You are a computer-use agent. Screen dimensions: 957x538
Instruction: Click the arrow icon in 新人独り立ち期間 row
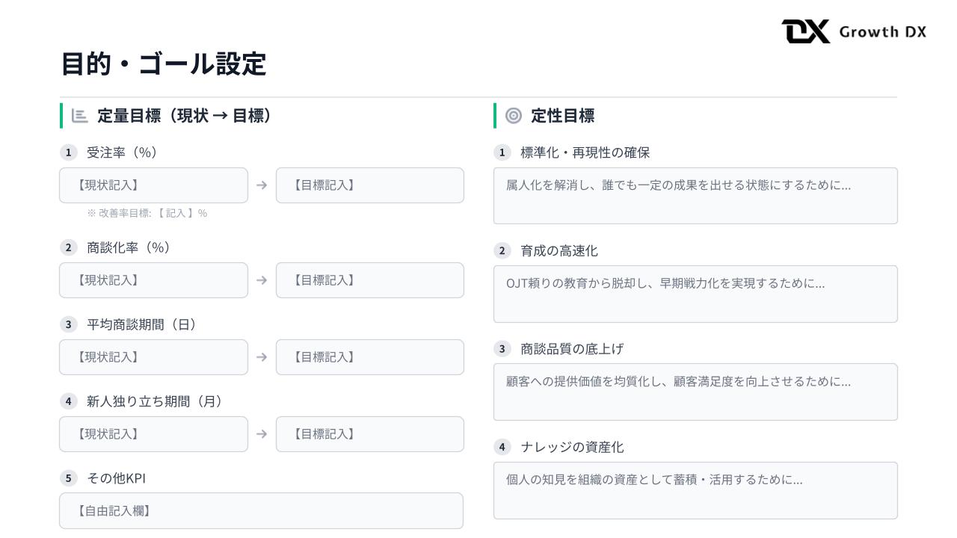click(262, 434)
